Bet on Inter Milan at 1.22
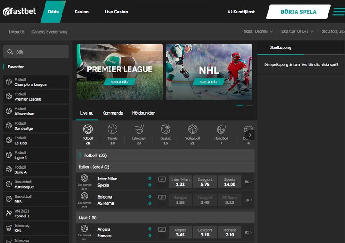 tap(180, 182)
